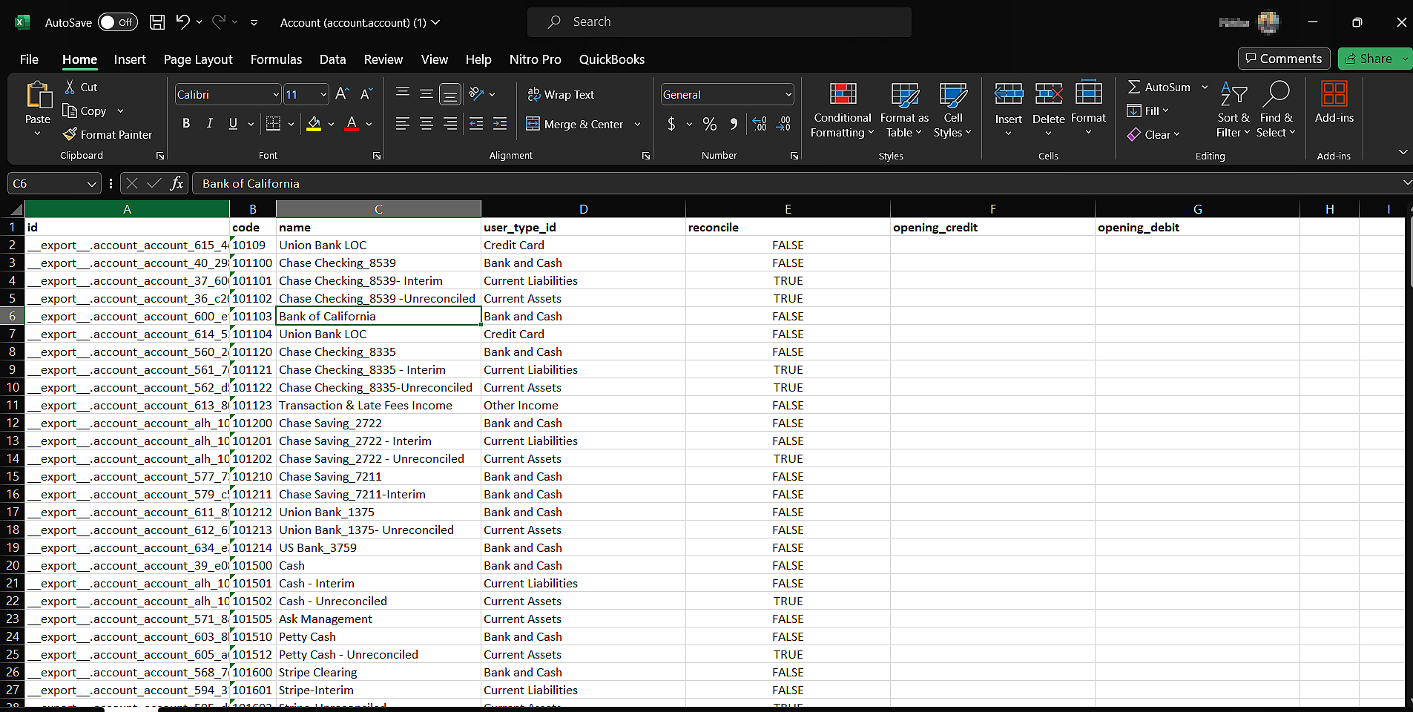Click the Top Align icon
This screenshot has width=1413, height=712.
tap(403, 93)
